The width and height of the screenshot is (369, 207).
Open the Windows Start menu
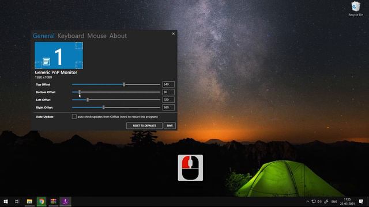[6, 201]
